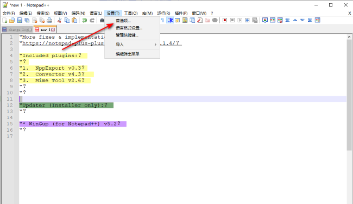Open 运行(R) menu
This screenshot has width=353, height=204.
point(163,13)
